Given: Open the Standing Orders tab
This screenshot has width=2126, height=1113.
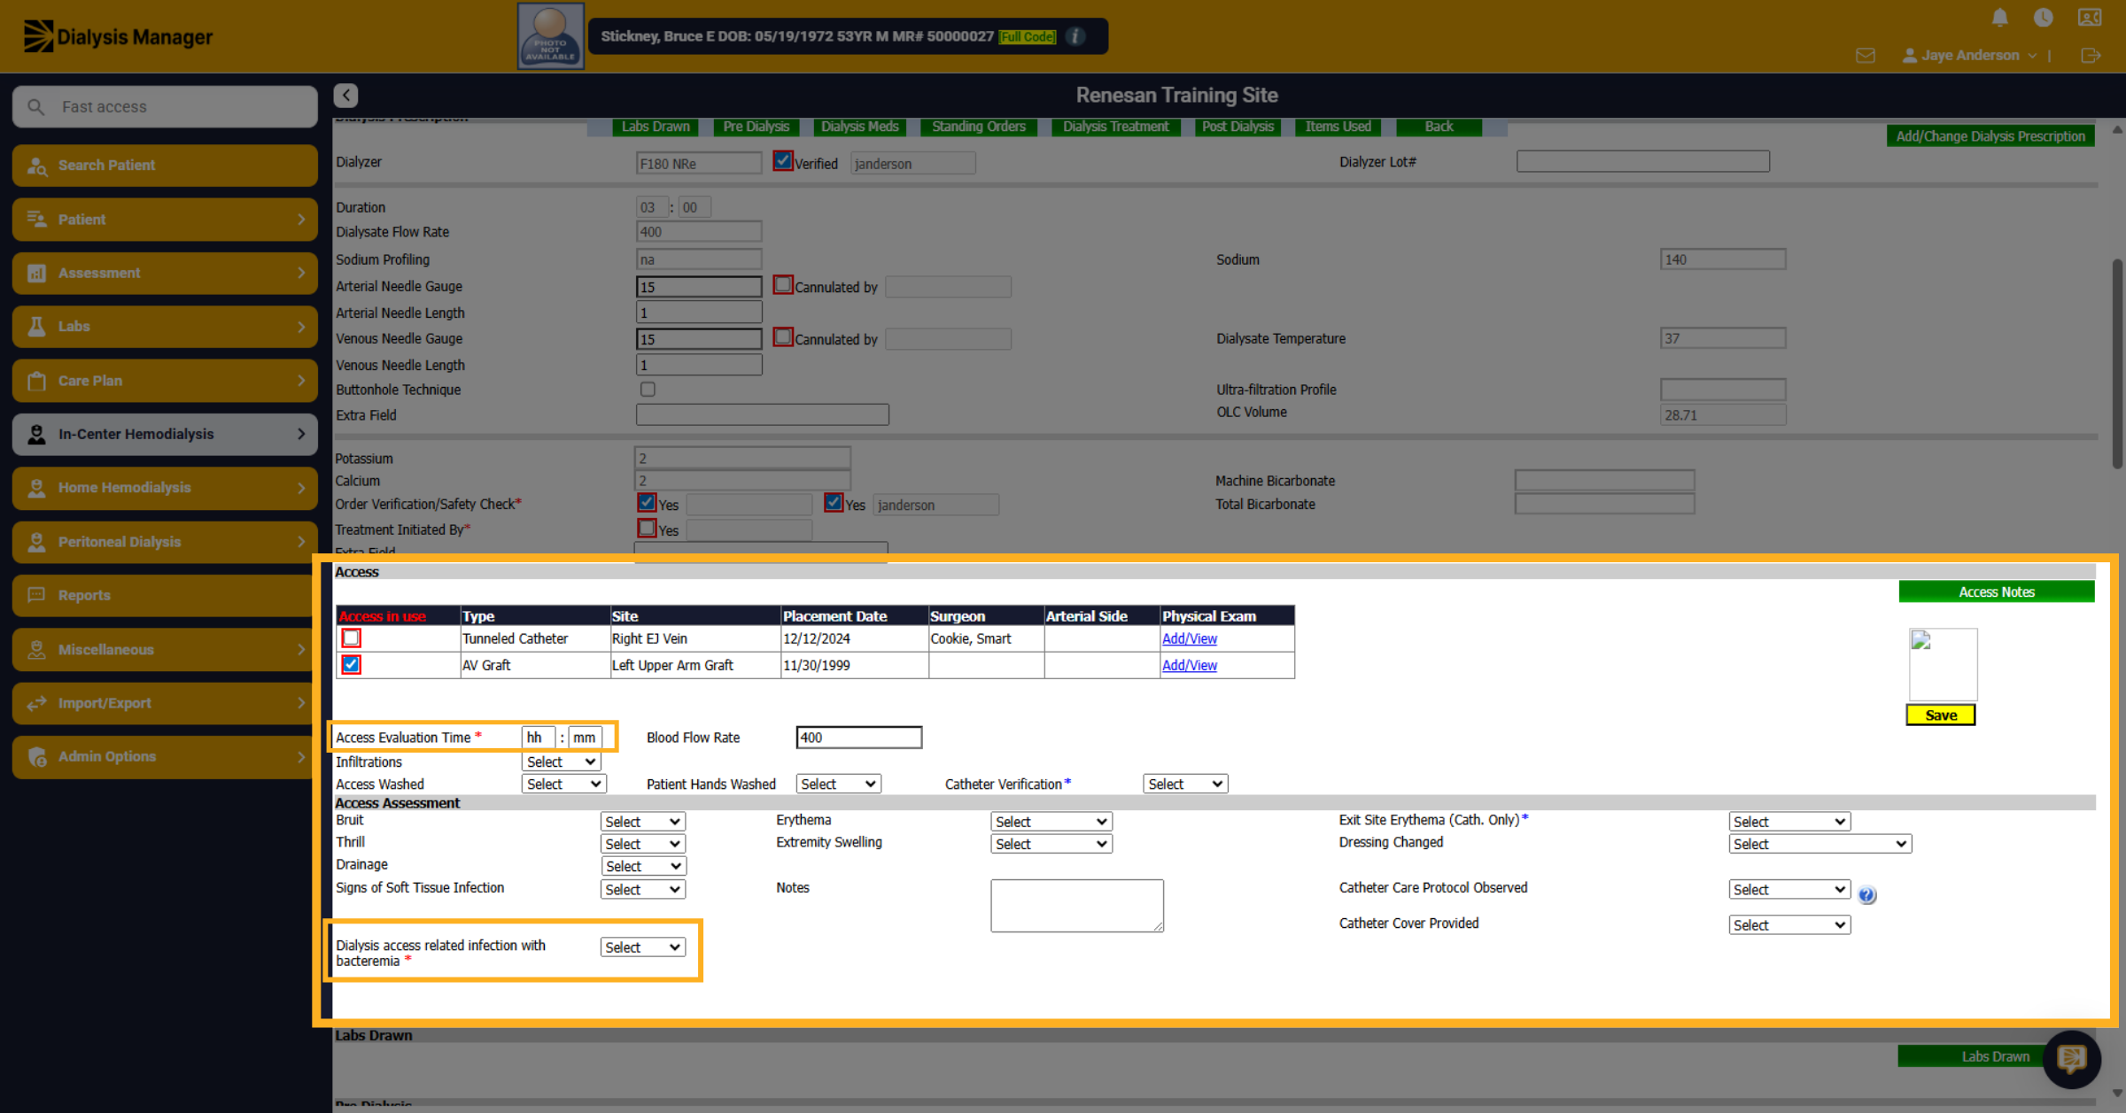Looking at the screenshot, I should [x=979, y=127].
